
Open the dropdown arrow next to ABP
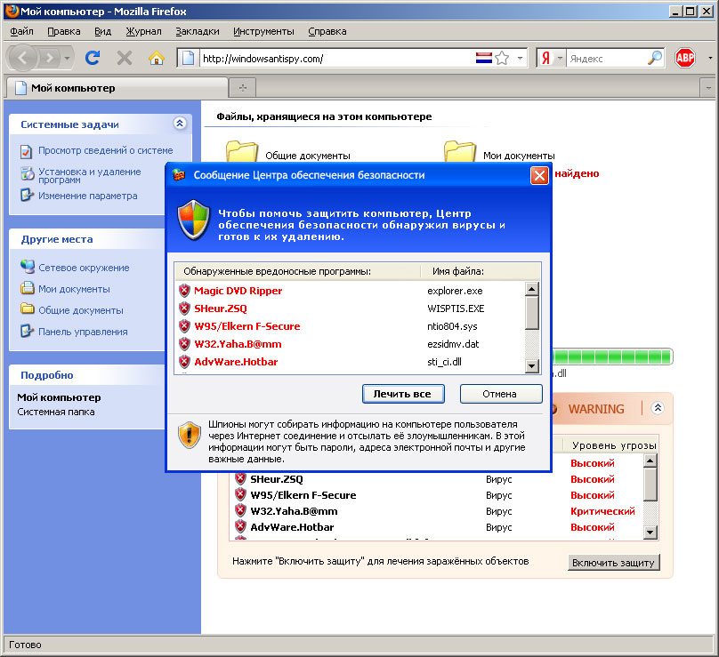point(710,58)
